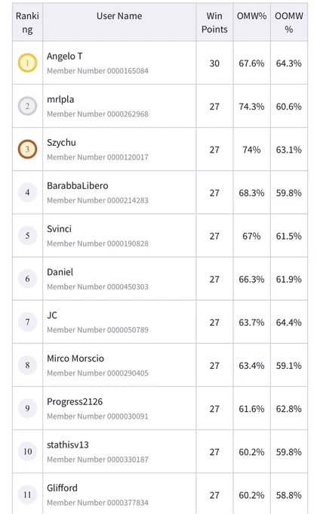Select the rank 4 badge icon
This screenshot has height=514, width=320.
pos(27,193)
